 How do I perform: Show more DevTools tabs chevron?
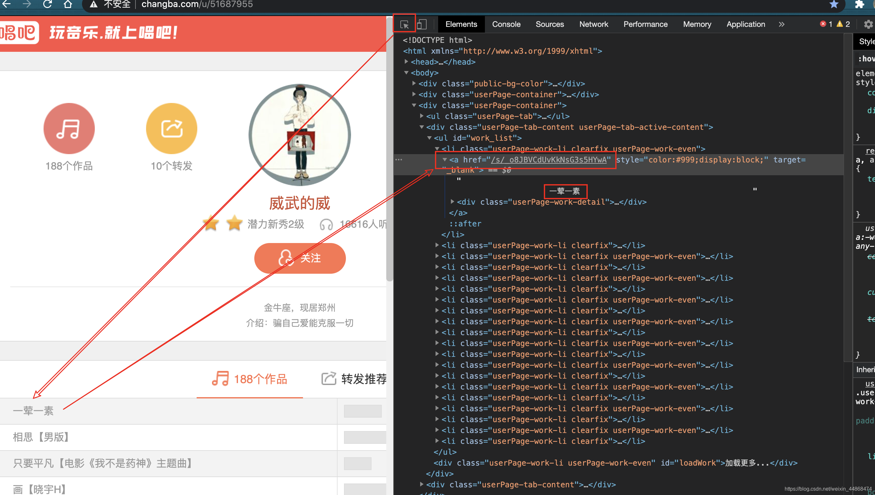[782, 25]
